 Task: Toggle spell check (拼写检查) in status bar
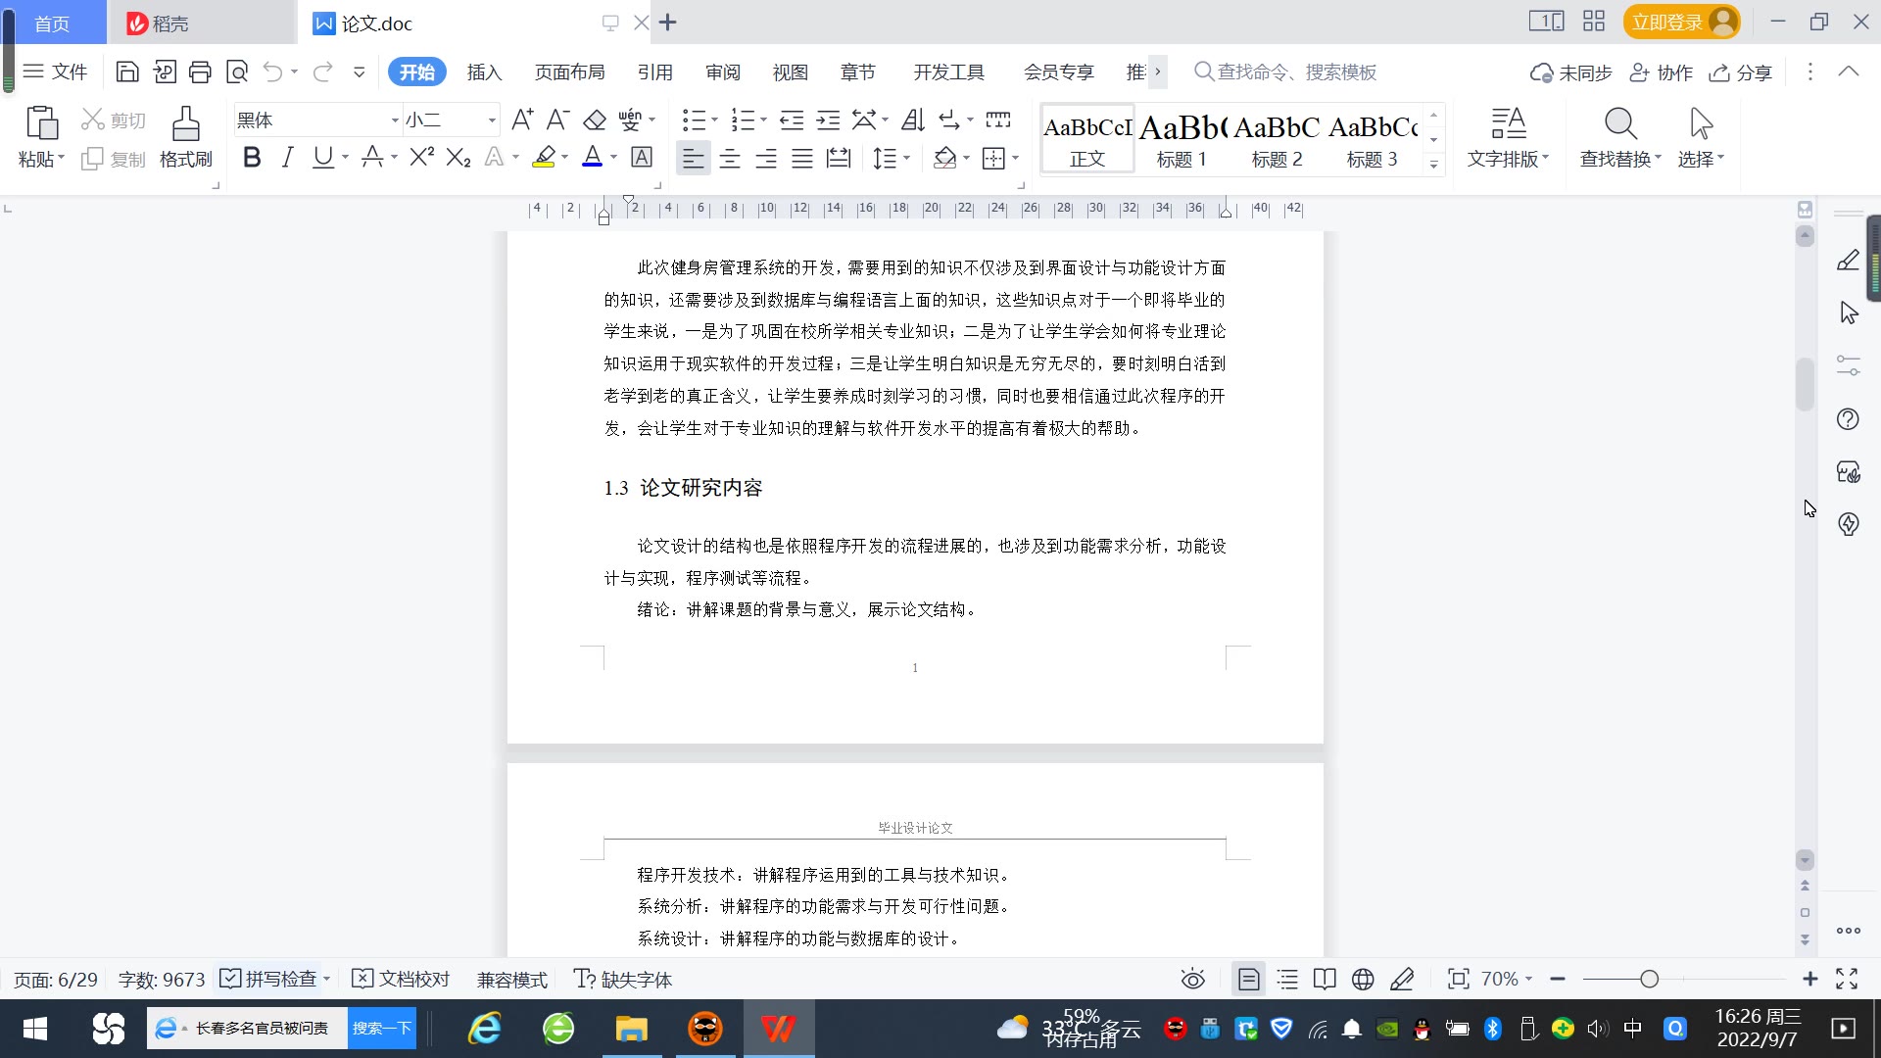pos(269,979)
